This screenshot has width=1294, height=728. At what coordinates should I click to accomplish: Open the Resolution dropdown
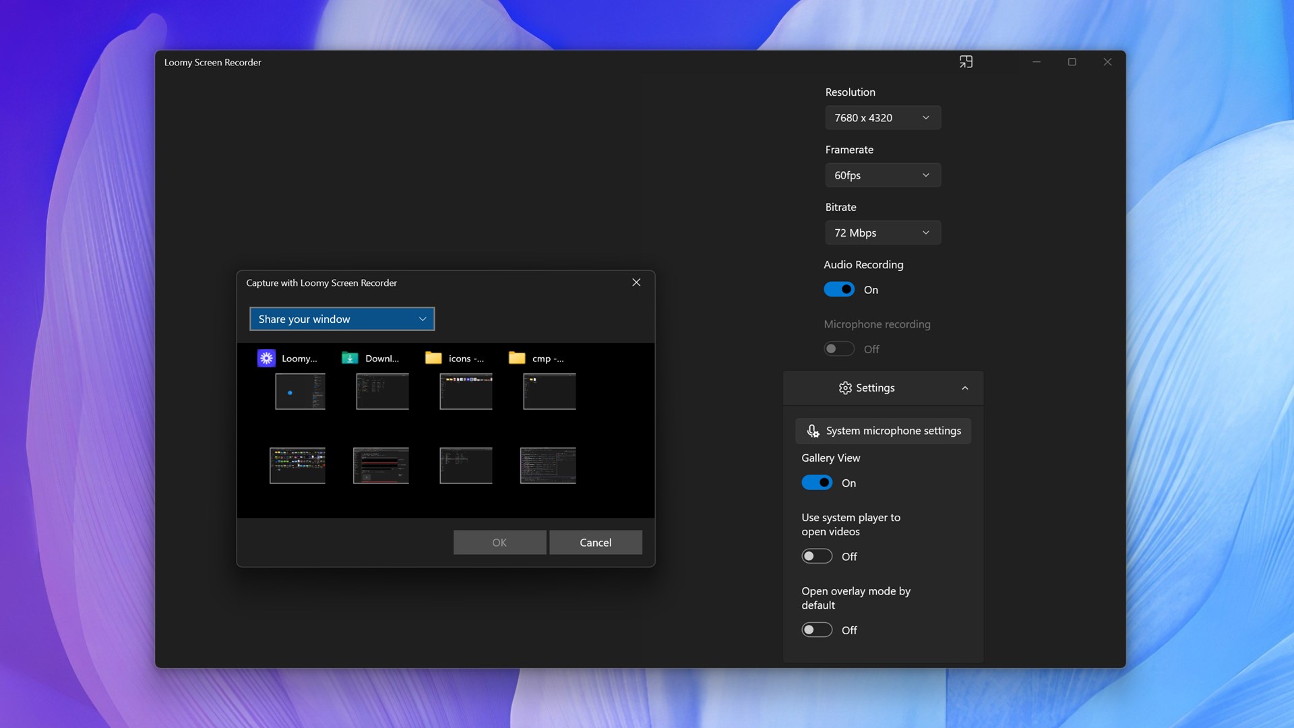[883, 117]
